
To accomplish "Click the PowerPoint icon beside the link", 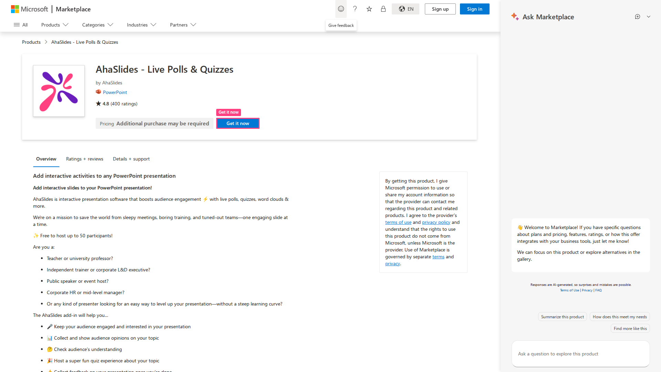I will coord(98,92).
